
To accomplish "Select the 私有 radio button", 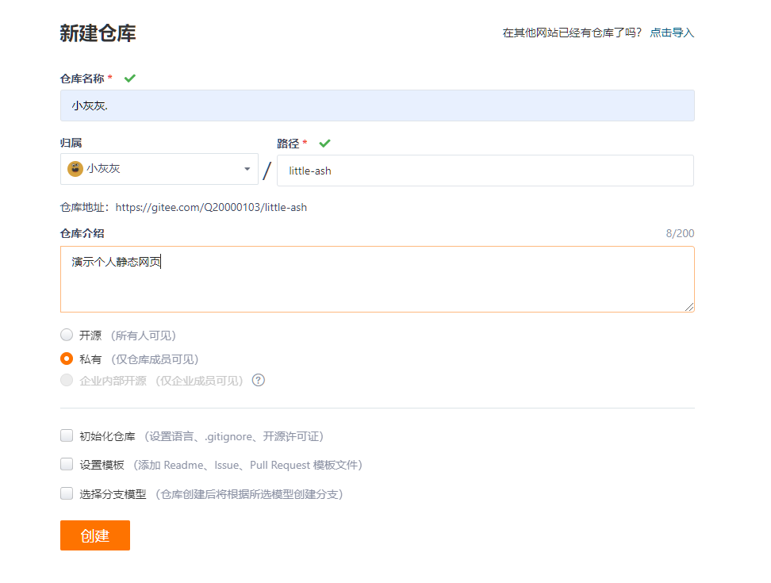I will [67, 358].
